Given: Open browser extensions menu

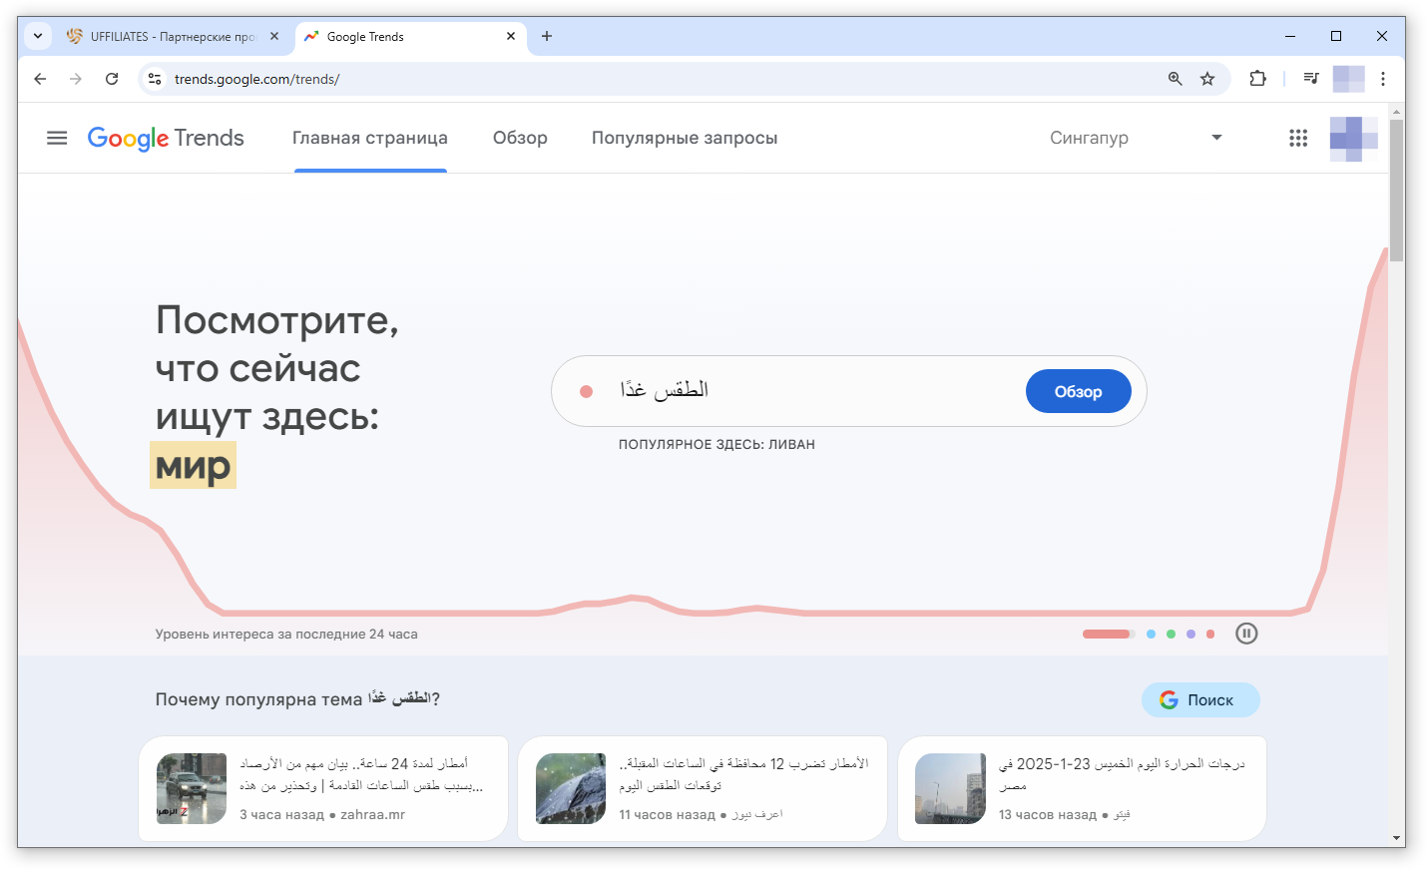Looking at the screenshot, I should click(1257, 79).
